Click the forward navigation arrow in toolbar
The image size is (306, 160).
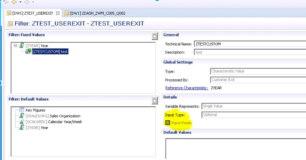[x=27, y=2]
